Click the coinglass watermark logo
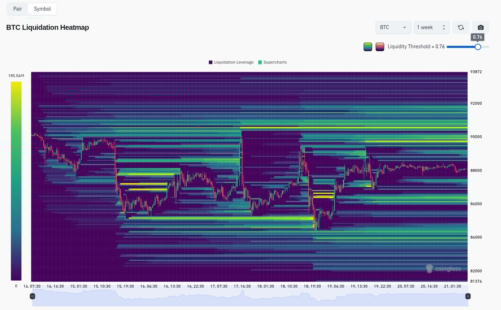Screen dimensions: 501x310 (x=443, y=269)
